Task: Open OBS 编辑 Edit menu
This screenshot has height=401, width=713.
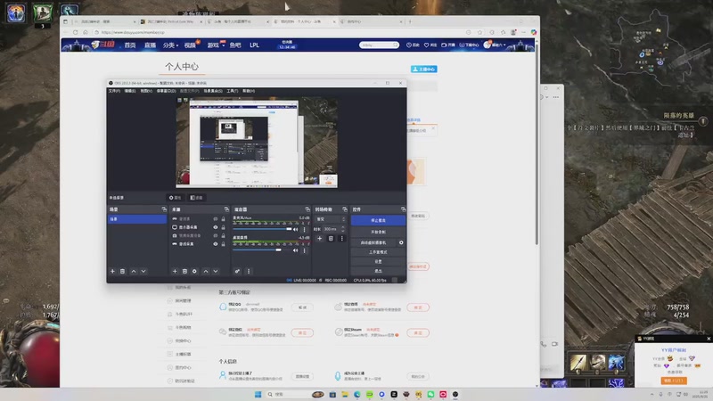Action: click(130, 91)
